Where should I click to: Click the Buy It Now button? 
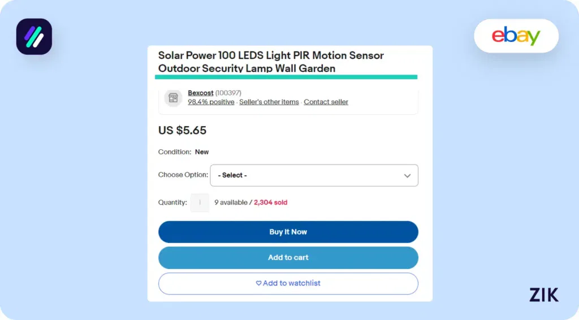pyautogui.click(x=288, y=232)
